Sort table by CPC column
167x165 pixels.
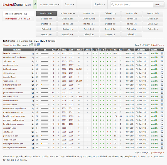129,49
